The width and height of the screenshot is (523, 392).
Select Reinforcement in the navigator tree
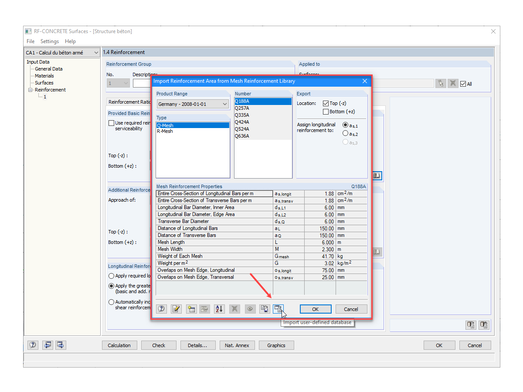pos(50,90)
